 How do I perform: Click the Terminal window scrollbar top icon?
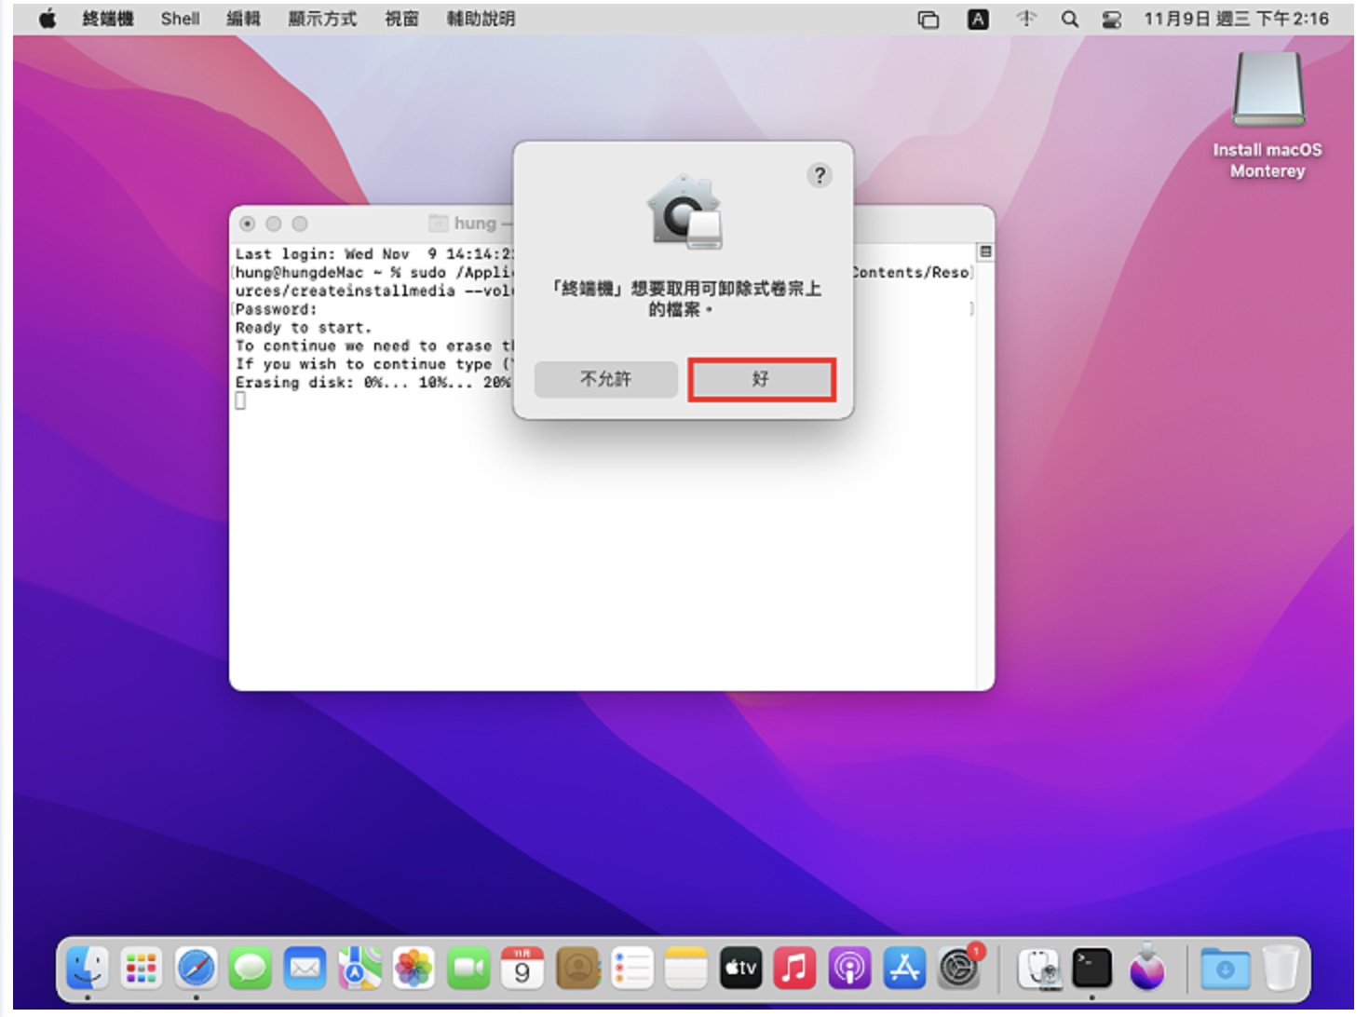(985, 252)
